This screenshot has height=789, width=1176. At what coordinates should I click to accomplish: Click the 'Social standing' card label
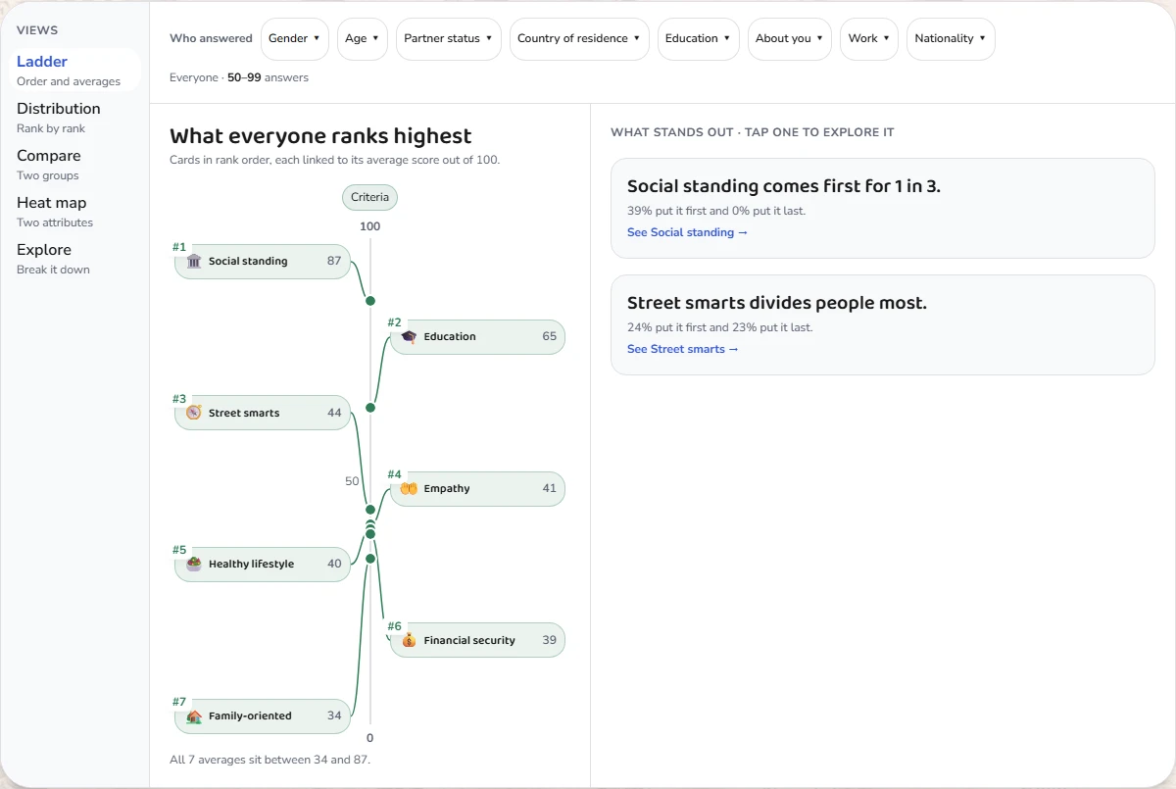coord(248,262)
